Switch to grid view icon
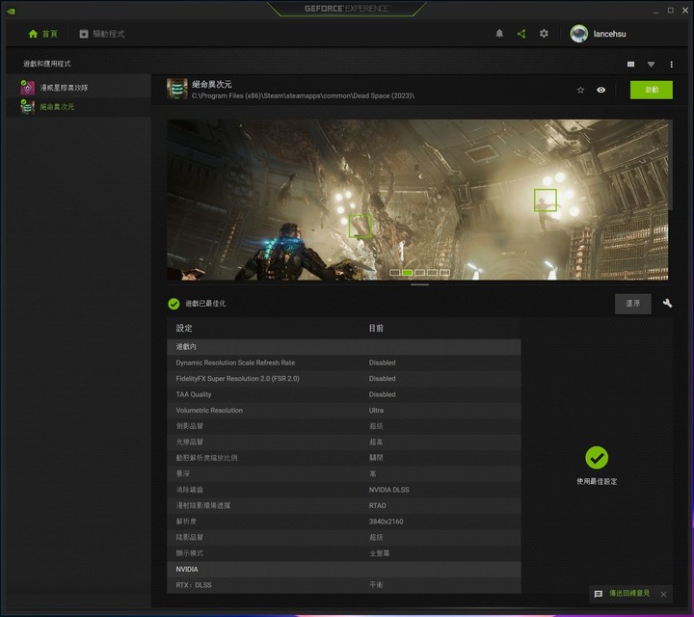Screen dimensions: 694x617 click(630, 65)
